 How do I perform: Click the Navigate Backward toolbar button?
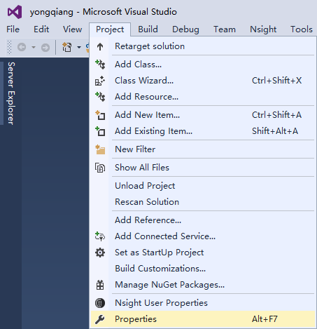coord(22,47)
